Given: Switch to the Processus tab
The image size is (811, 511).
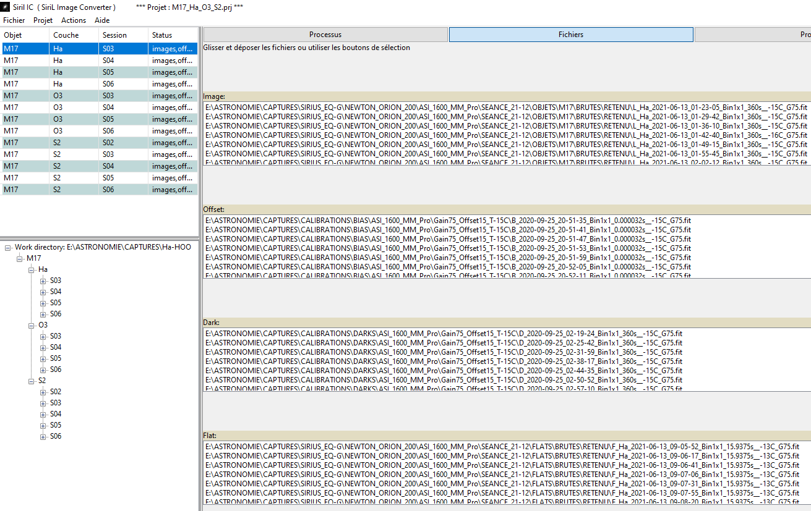Looking at the screenshot, I should point(325,35).
